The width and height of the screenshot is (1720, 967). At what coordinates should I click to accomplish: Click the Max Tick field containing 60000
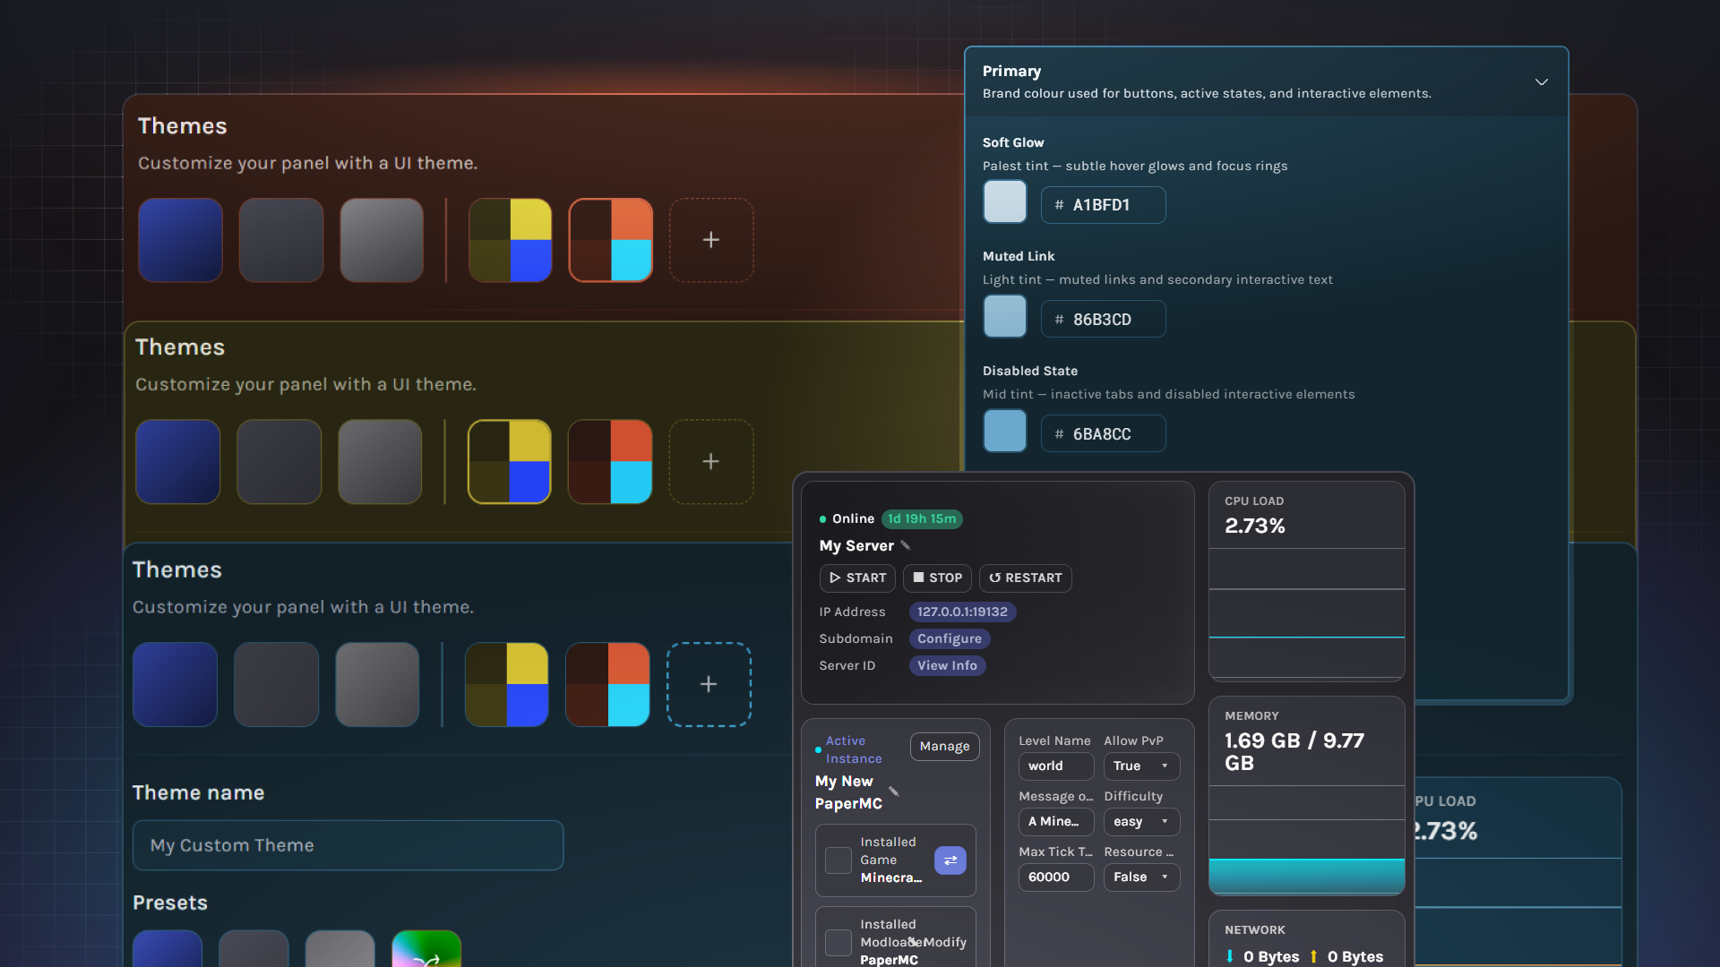(1056, 877)
